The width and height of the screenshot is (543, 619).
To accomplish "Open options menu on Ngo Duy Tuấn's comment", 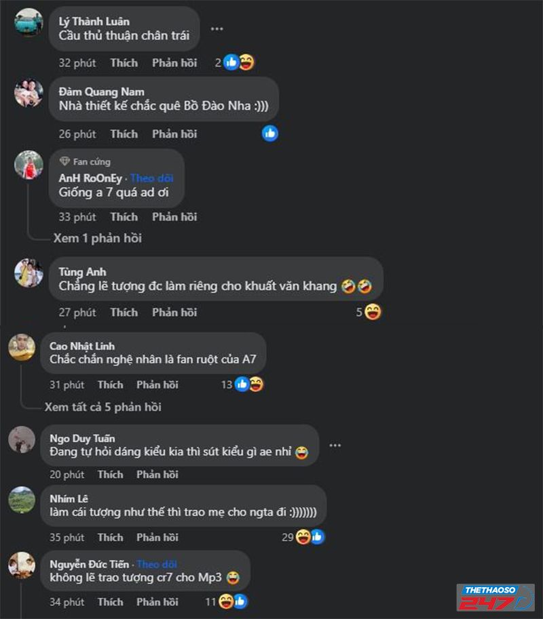I will click(335, 445).
